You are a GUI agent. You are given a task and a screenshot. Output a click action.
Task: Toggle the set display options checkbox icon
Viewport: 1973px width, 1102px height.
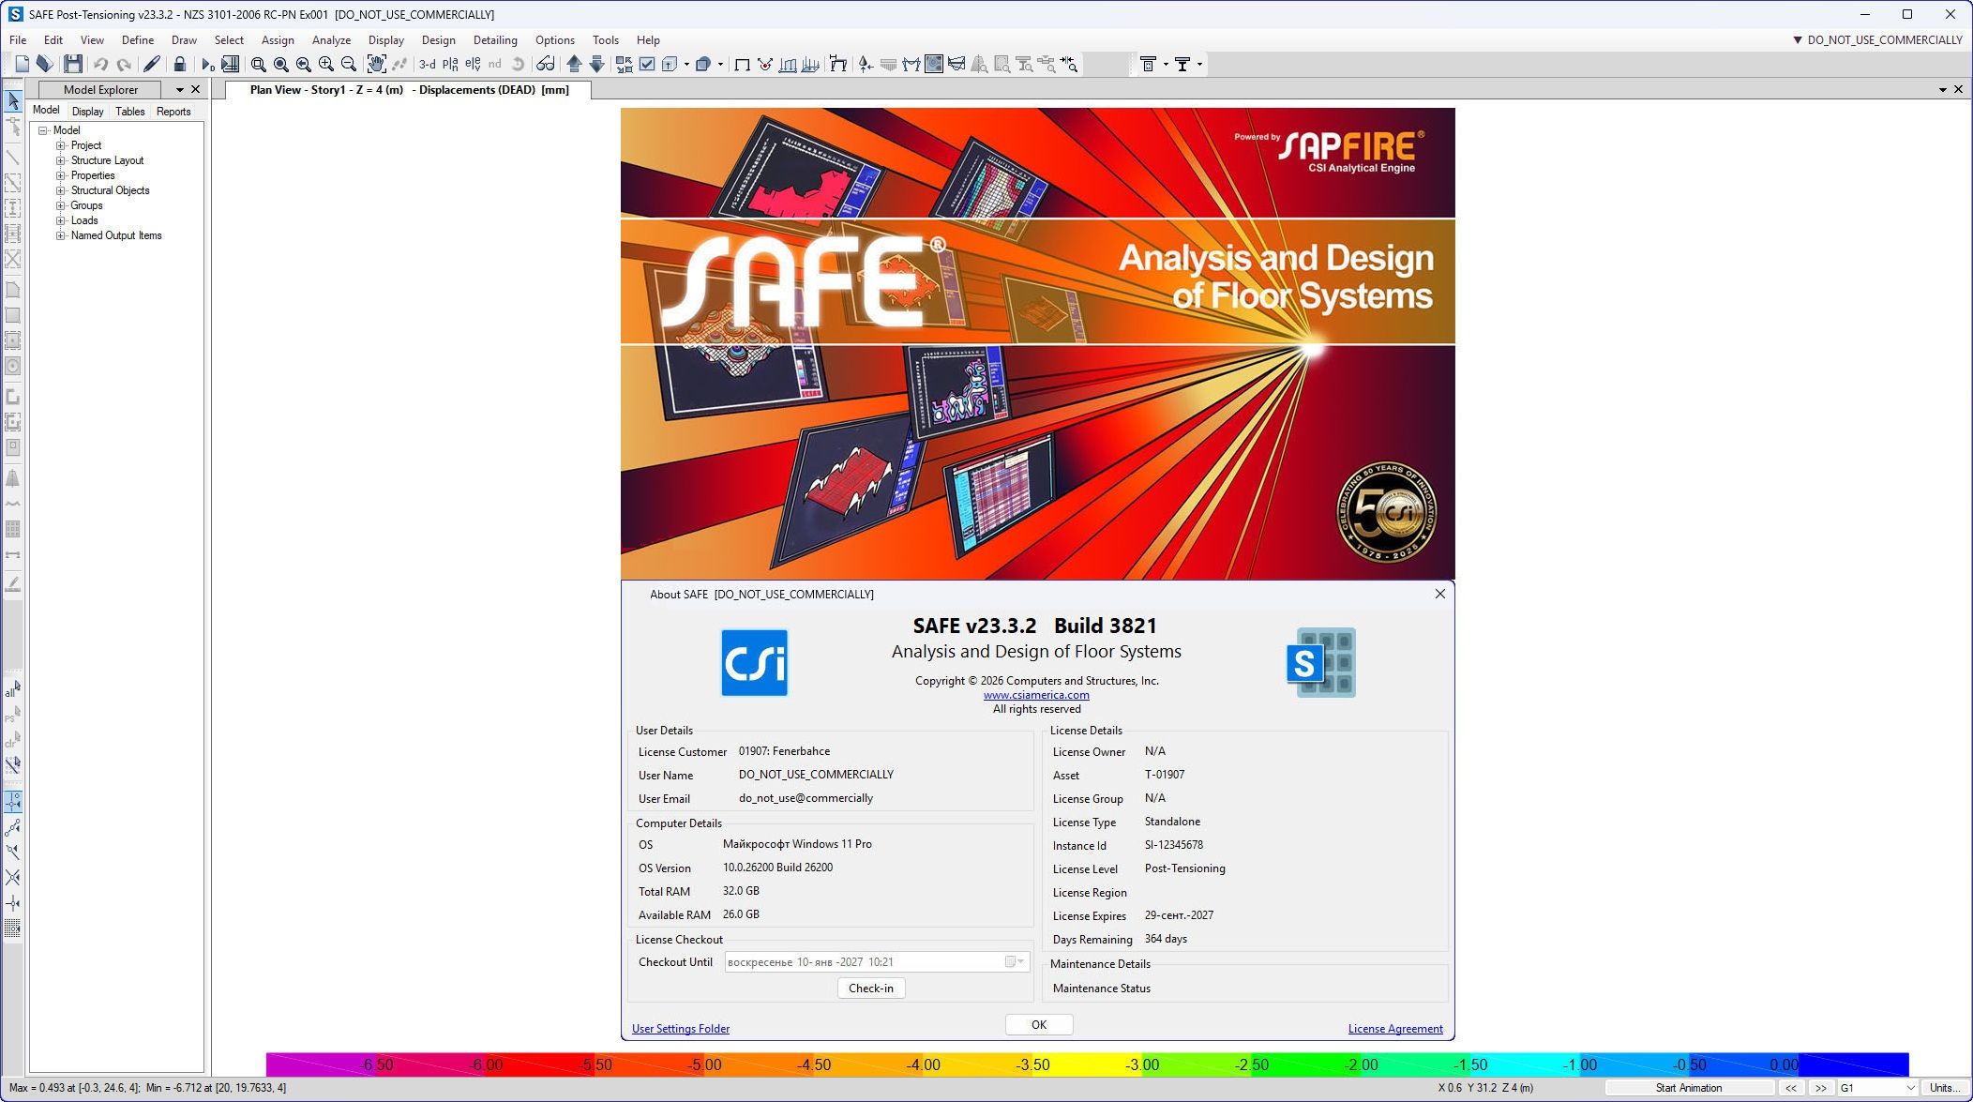[x=647, y=64]
